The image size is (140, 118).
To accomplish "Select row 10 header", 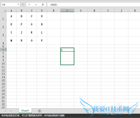I will [x=3, y=63].
